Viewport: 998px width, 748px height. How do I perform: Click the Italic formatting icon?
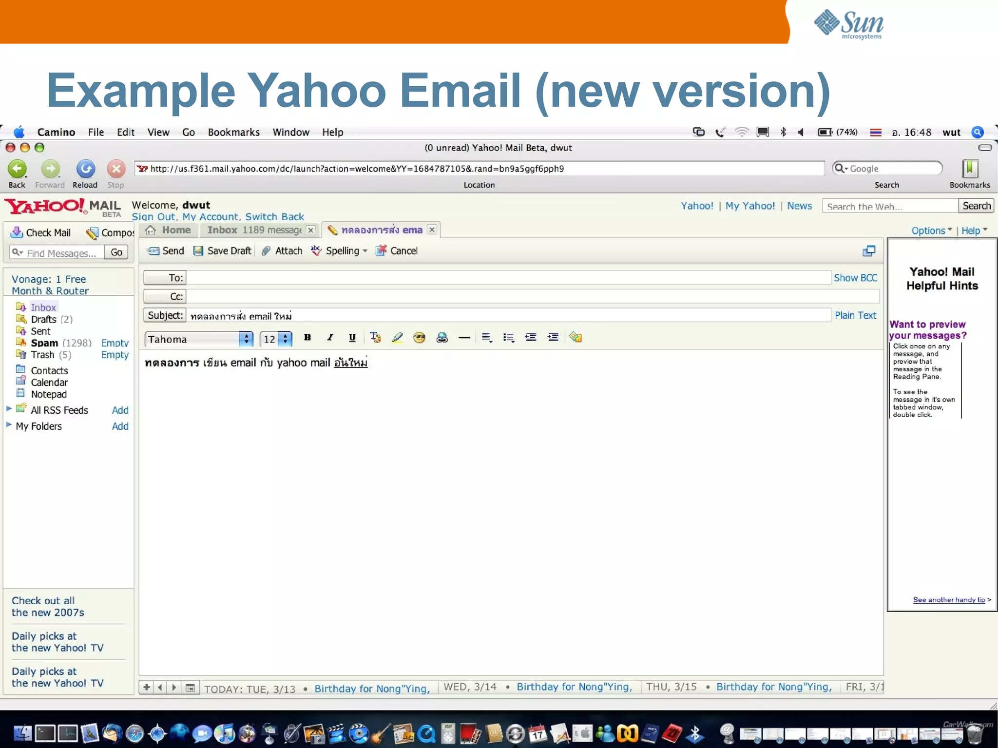point(330,337)
